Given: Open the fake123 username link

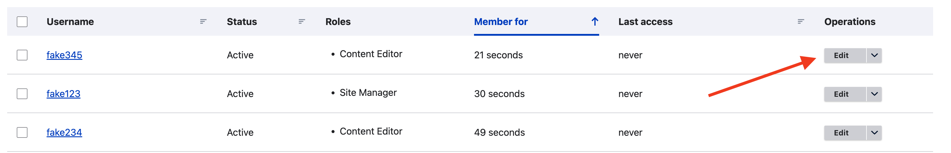Looking at the screenshot, I should pos(64,94).
